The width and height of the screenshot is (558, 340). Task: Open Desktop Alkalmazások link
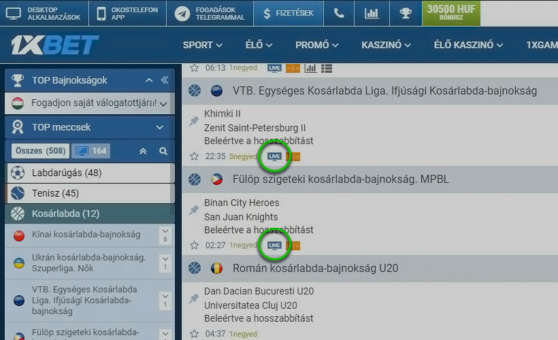pyautogui.click(x=44, y=13)
